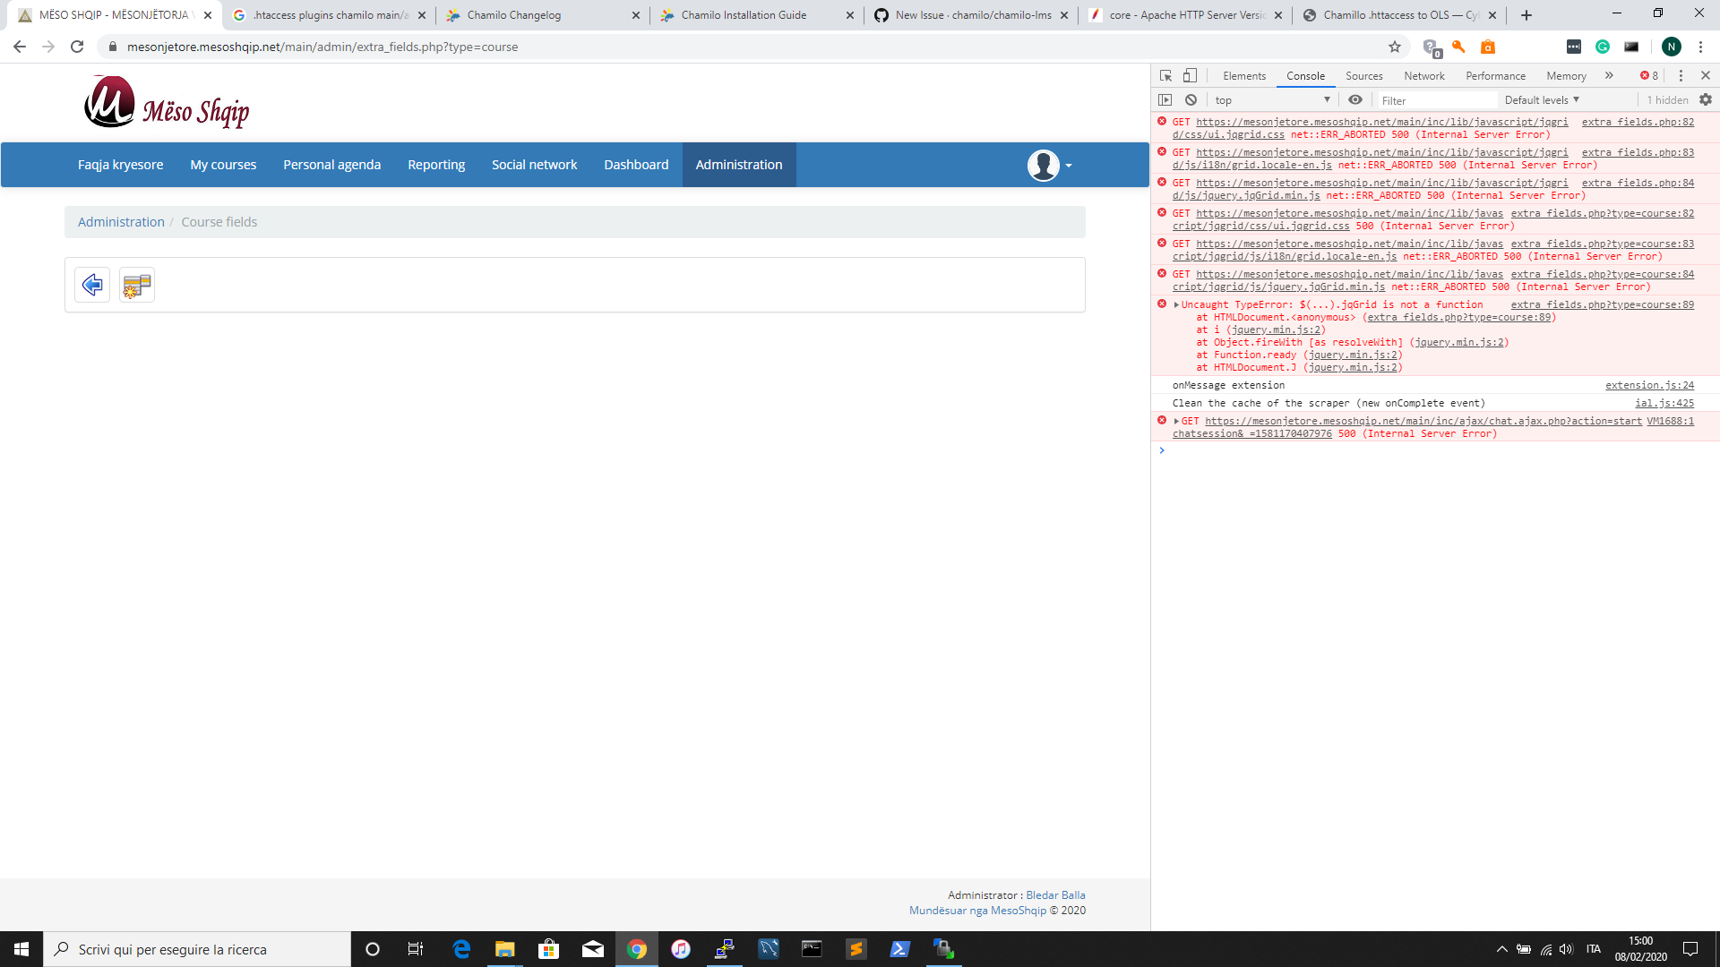The image size is (1720, 967).
Task: Switch to the Network tab in DevTools
Action: [1424, 75]
